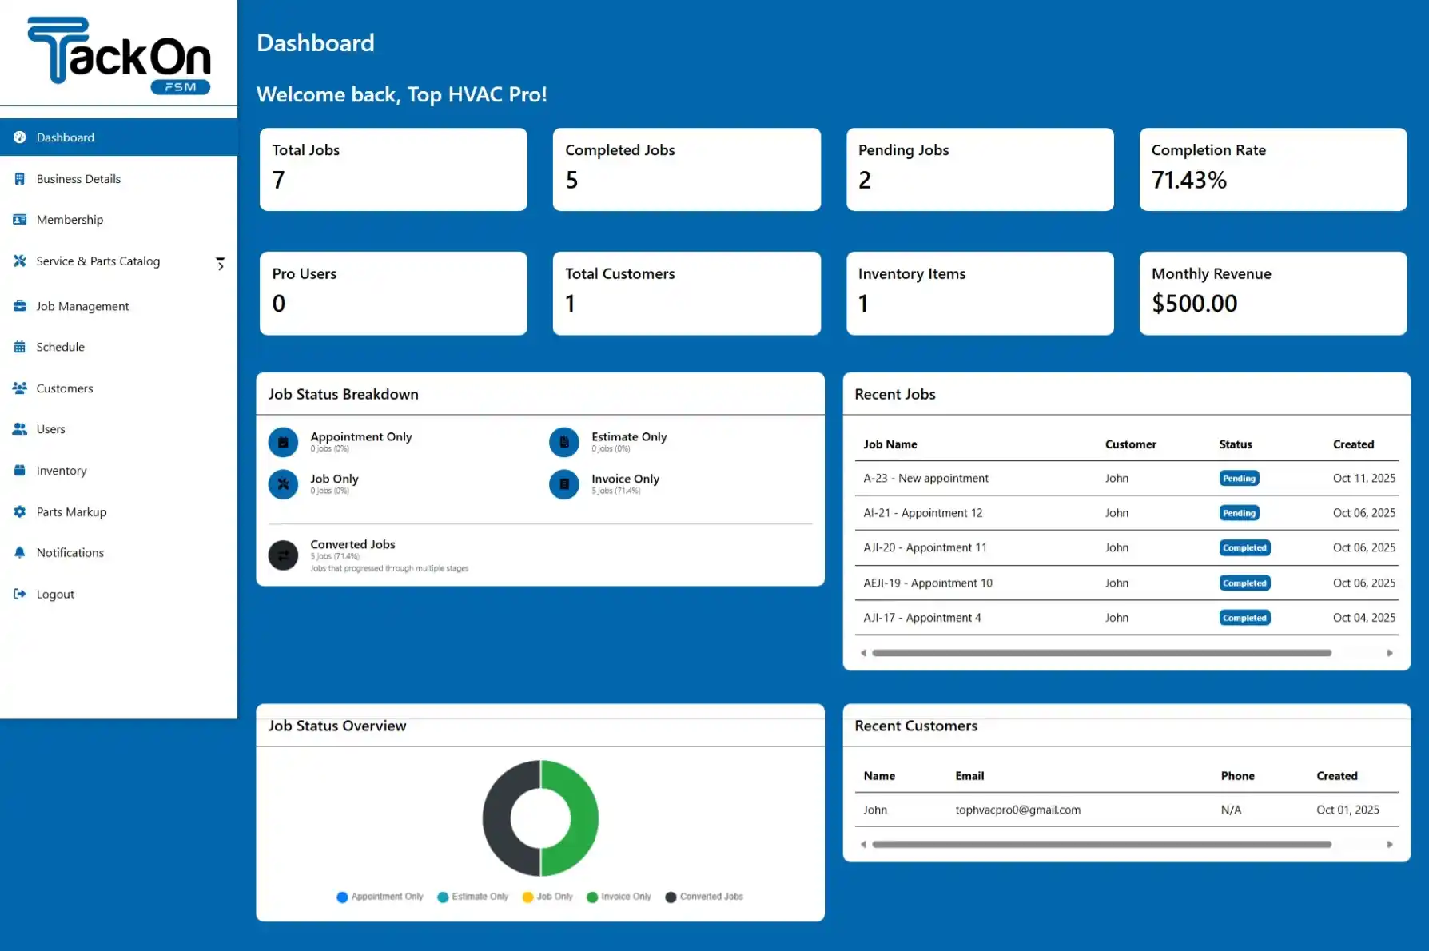Screen dimensions: 1429x951
Task: Click the Inventory icon in the sidebar
Action: click(19, 471)
